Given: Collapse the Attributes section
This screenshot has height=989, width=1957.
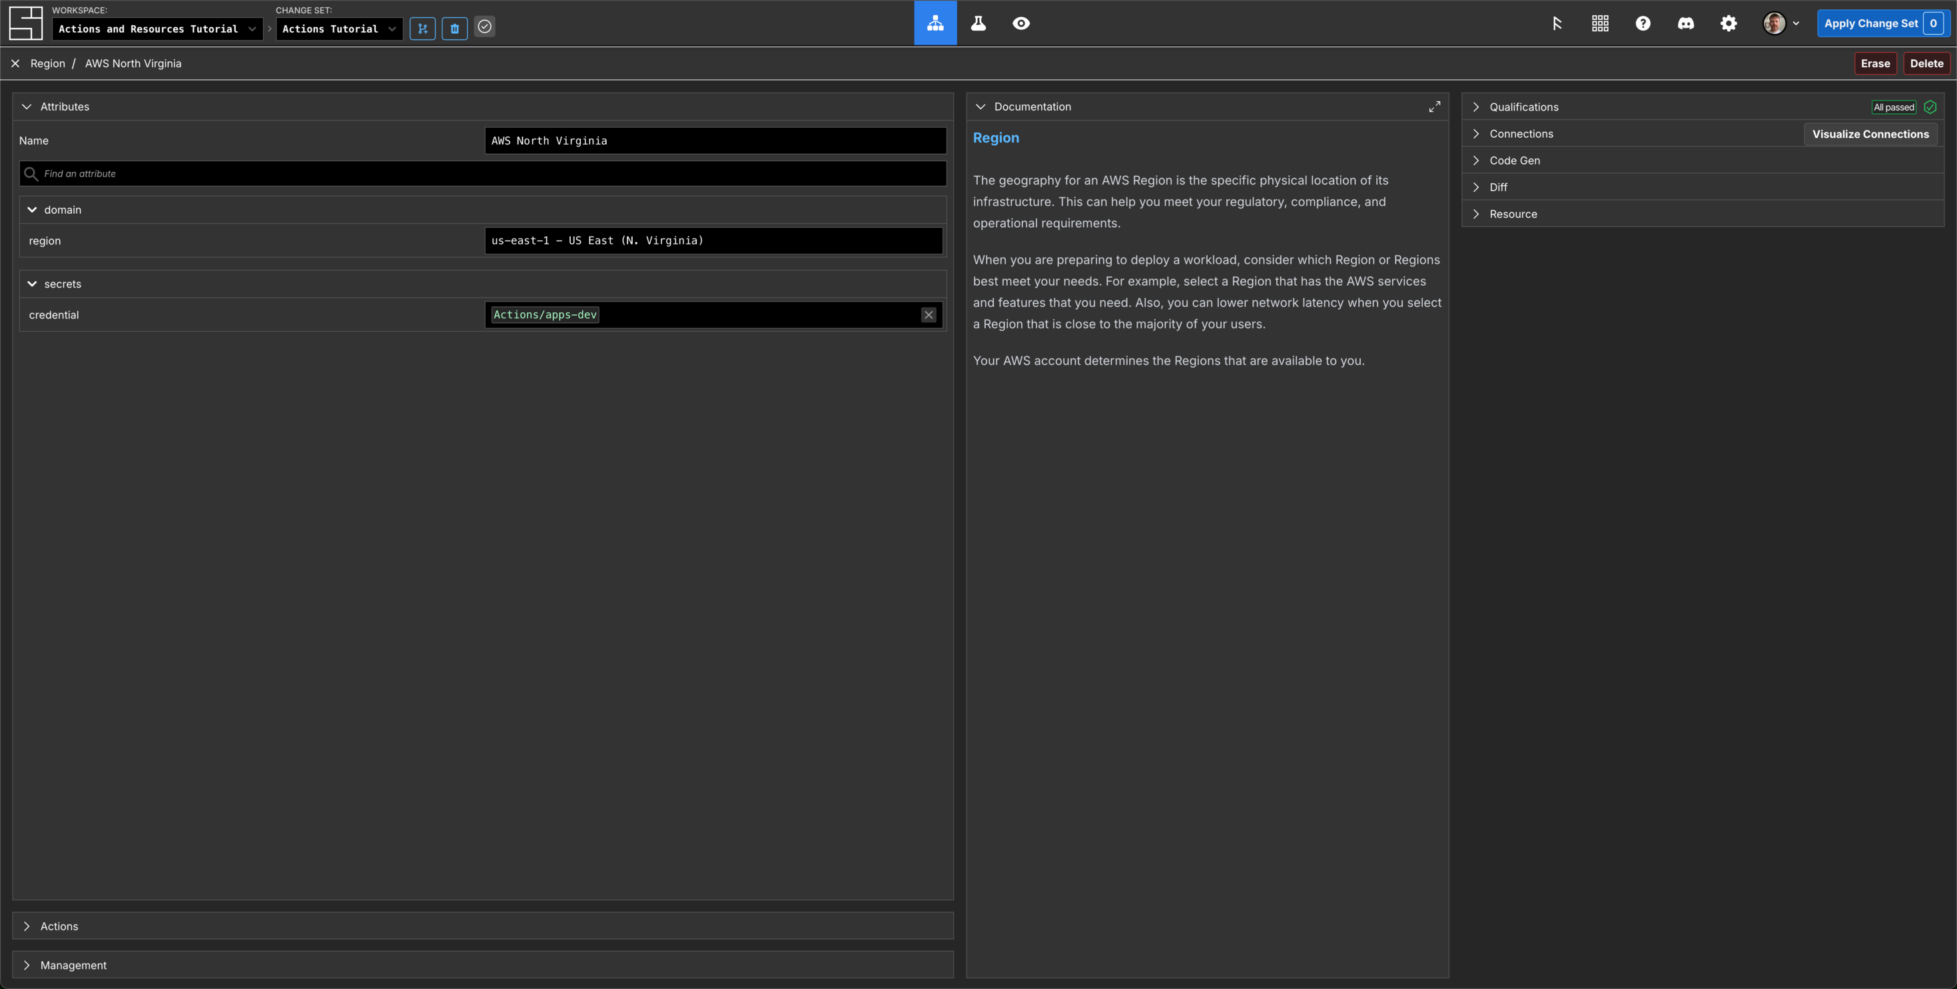Looking at the screenshot, I should tap(27, 107).
